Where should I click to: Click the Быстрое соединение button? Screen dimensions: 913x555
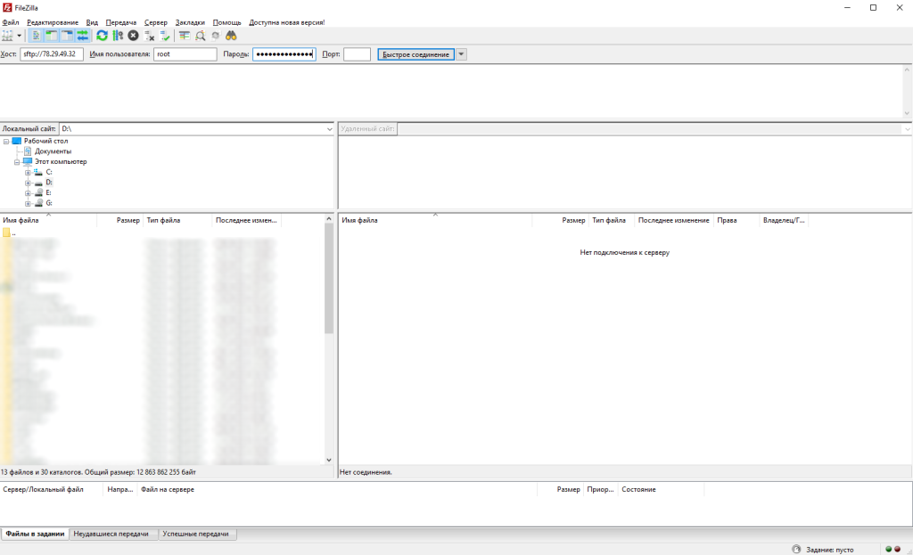[x=415, y=54]
